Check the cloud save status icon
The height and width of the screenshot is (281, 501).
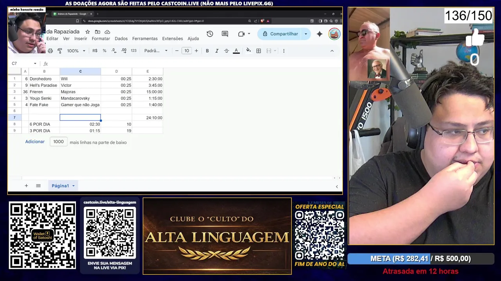point(107,32)
